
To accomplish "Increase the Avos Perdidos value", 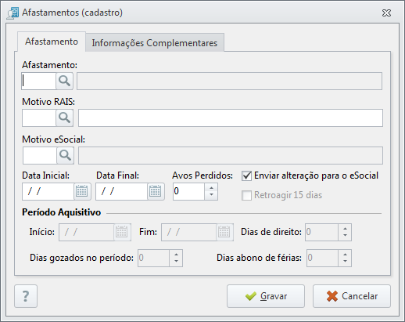I will pos(211,188).
